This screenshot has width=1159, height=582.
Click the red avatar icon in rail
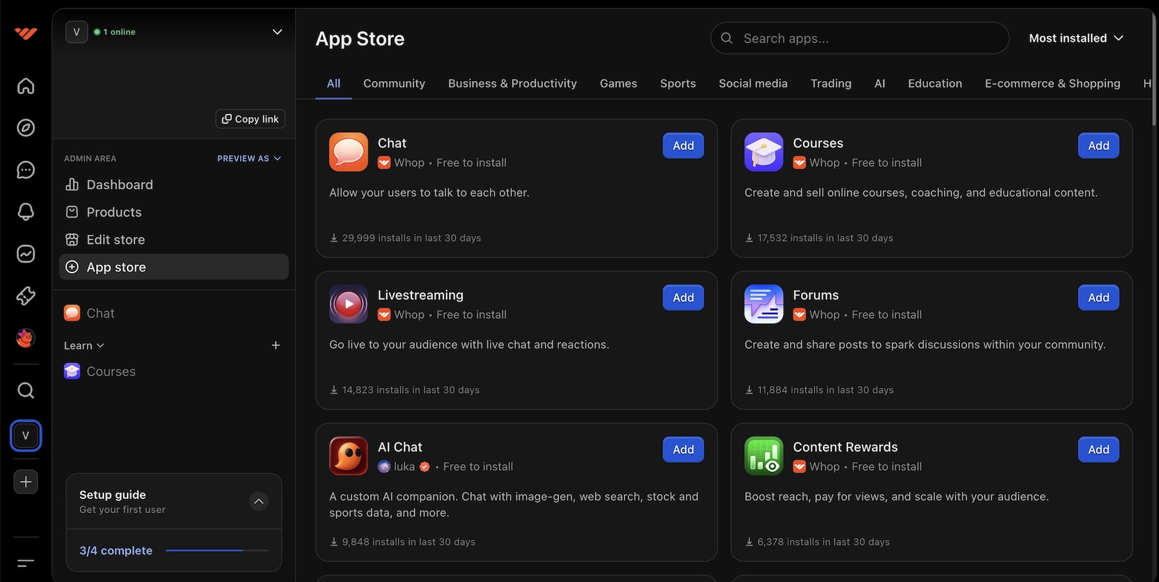(26, 337)
